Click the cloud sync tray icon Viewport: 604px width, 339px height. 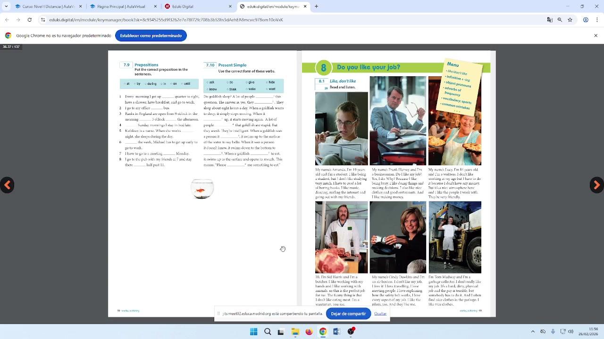click(543, 331)
